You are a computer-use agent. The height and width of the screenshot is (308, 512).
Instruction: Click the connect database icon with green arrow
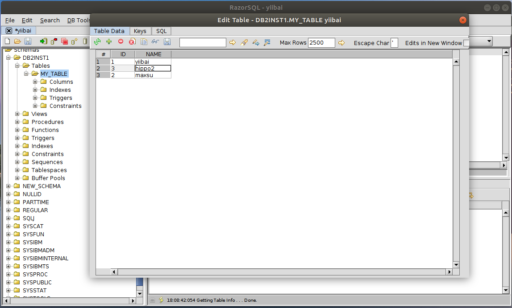point(43,41)
